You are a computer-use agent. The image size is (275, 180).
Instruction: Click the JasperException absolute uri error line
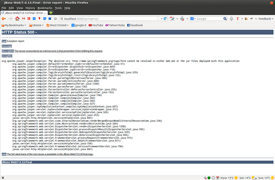(120, 61)
